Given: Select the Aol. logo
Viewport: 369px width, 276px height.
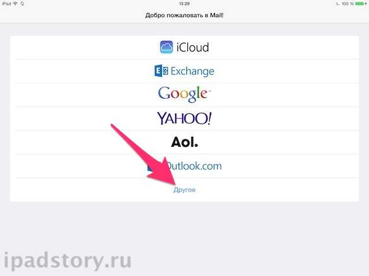Looking at the screenshot, I should click(184, 142).
